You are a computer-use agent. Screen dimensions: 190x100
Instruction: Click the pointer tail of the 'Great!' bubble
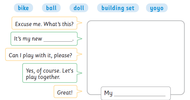80,91
